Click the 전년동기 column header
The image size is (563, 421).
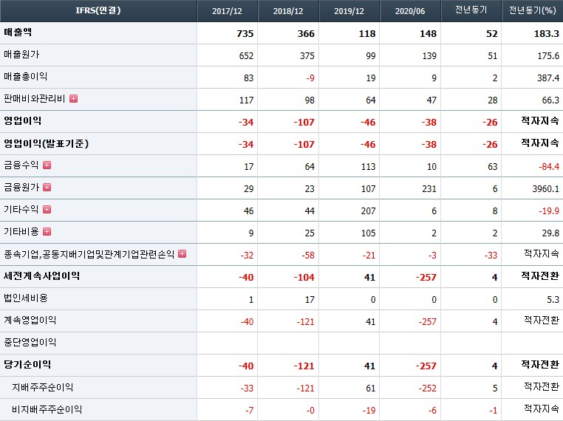click(x=471, y=10)
